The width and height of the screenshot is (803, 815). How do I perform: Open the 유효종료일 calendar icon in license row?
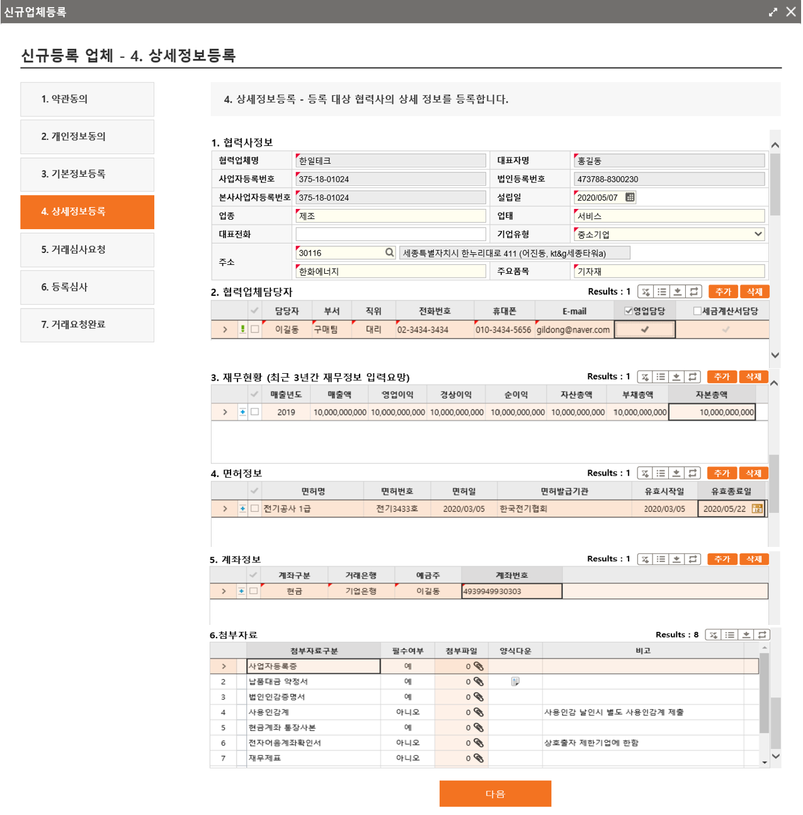coord(756,509)
